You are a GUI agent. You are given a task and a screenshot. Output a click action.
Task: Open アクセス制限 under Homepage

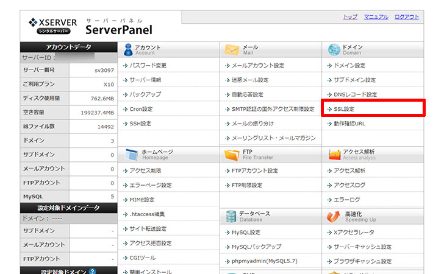(145, 170)
